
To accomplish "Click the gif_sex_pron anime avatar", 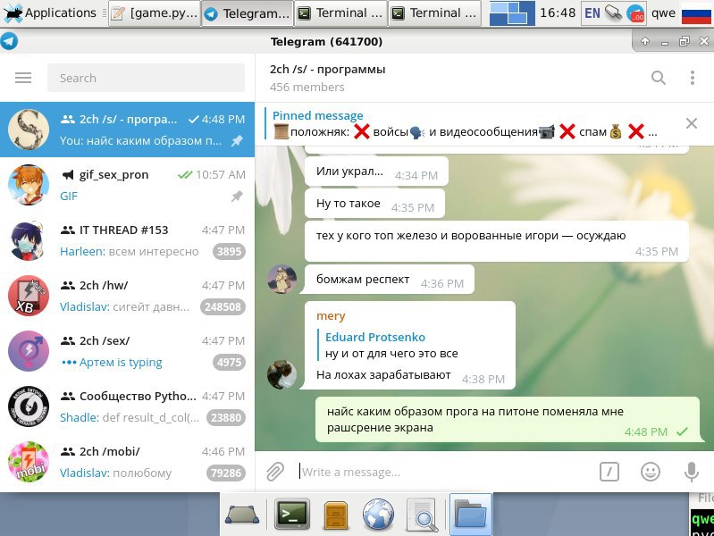I will tap(29, 185).
